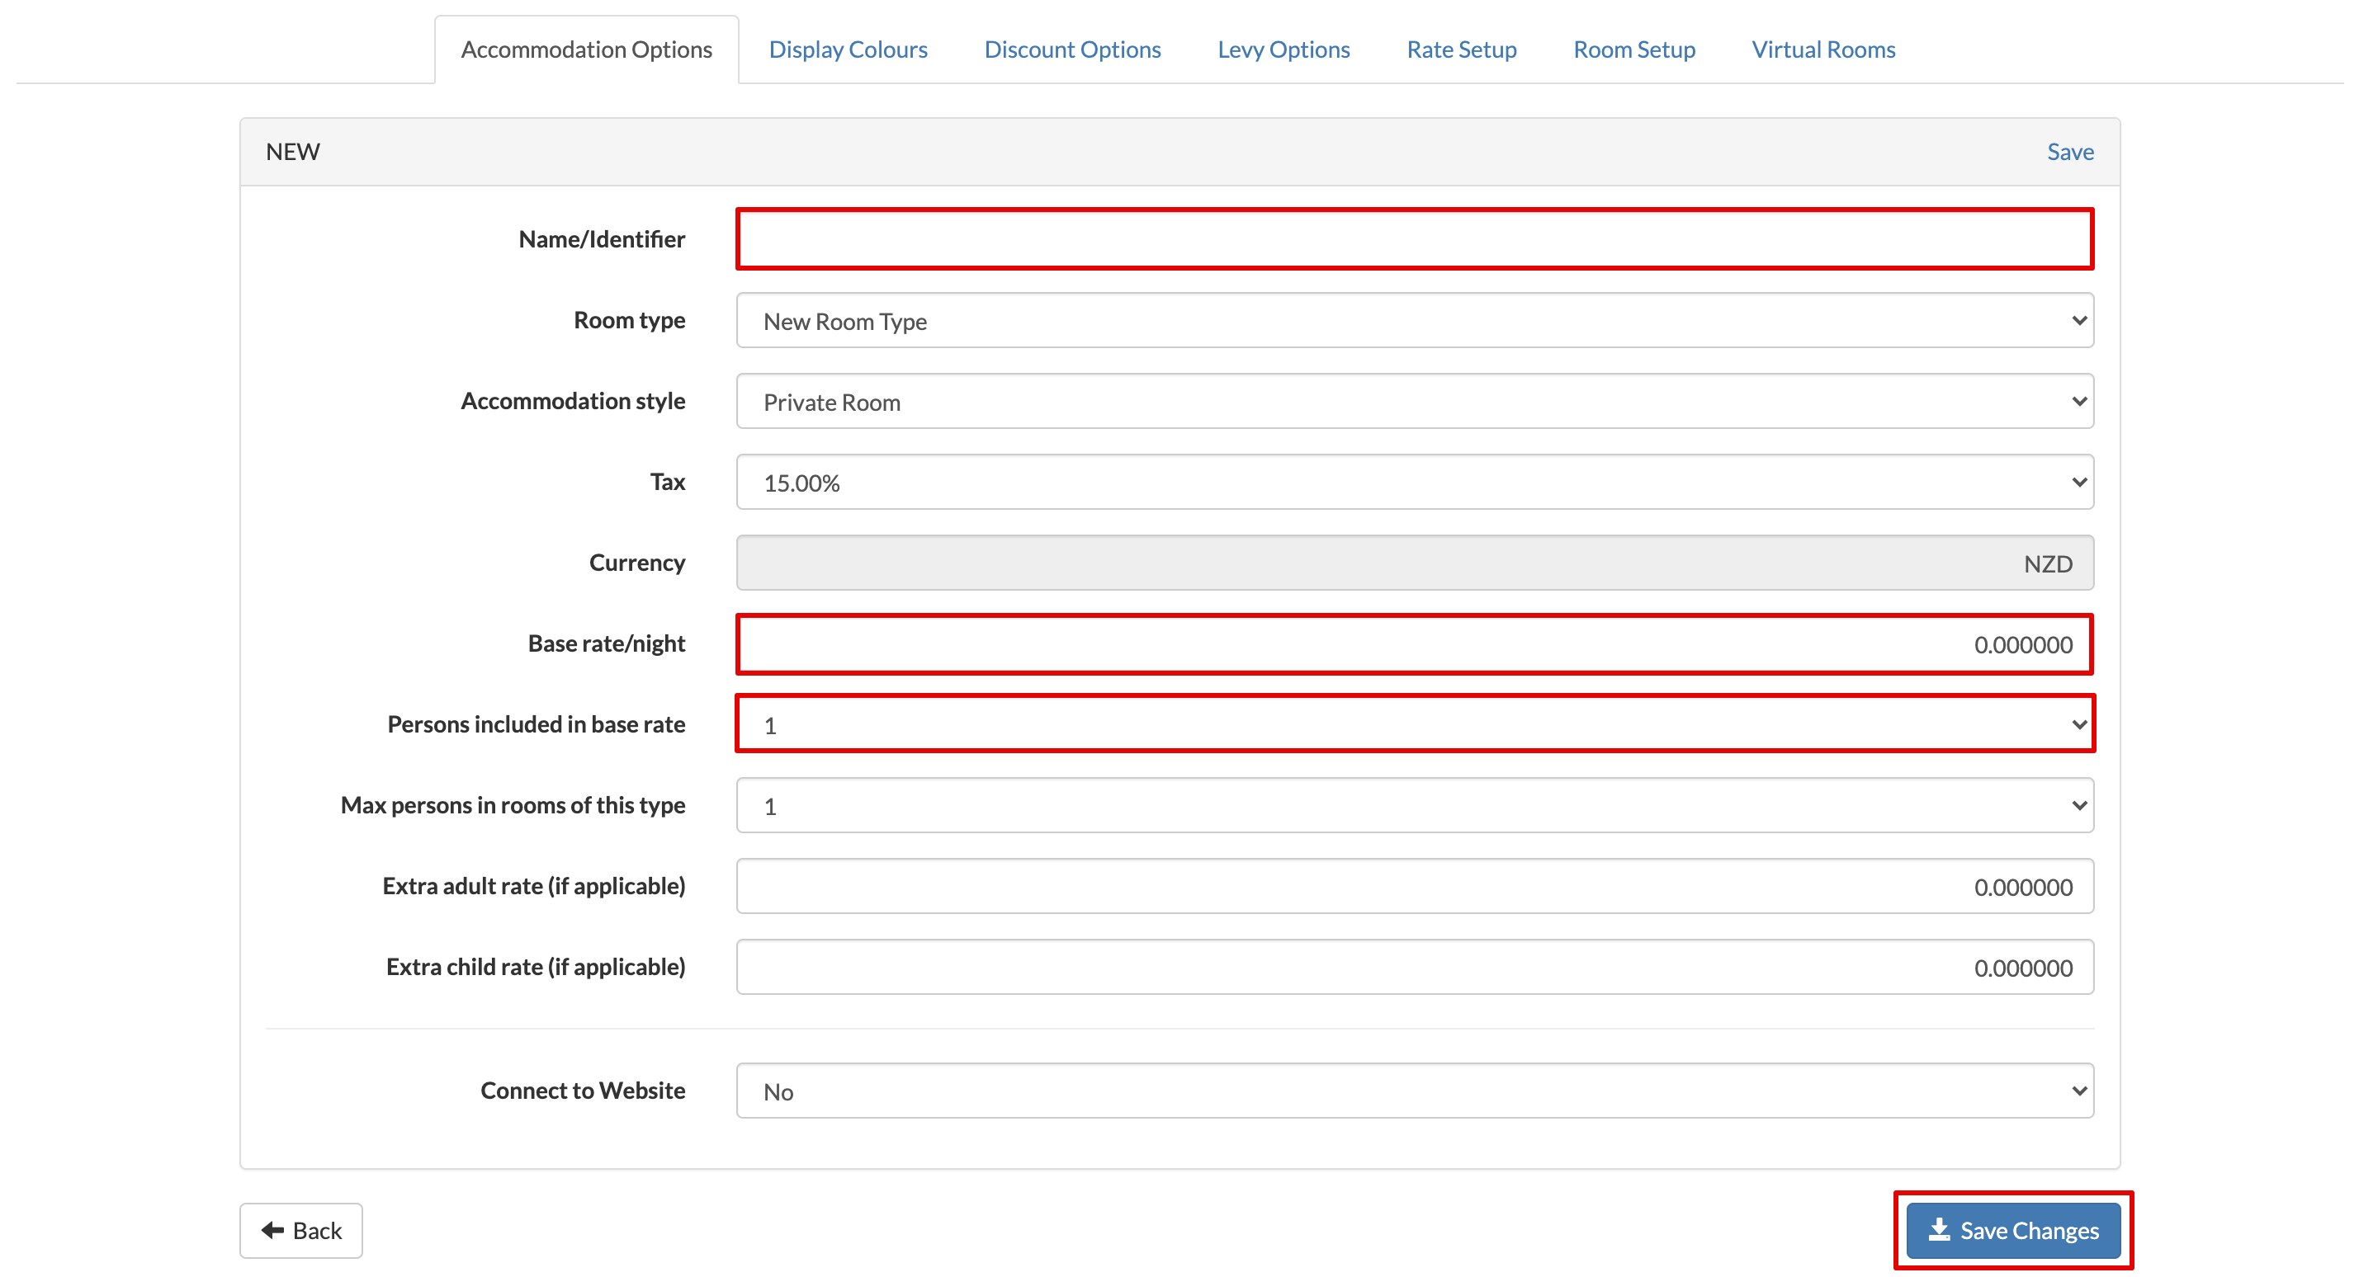Select the Accommodation Options tab
The image size is (2359, 1277).
point(586,49)
